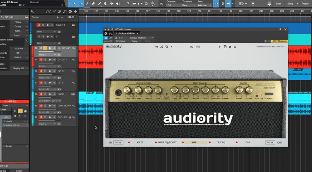312x172 pixels.
Task: Go to next Audiority preset
Action: click(x=220, y=47)
